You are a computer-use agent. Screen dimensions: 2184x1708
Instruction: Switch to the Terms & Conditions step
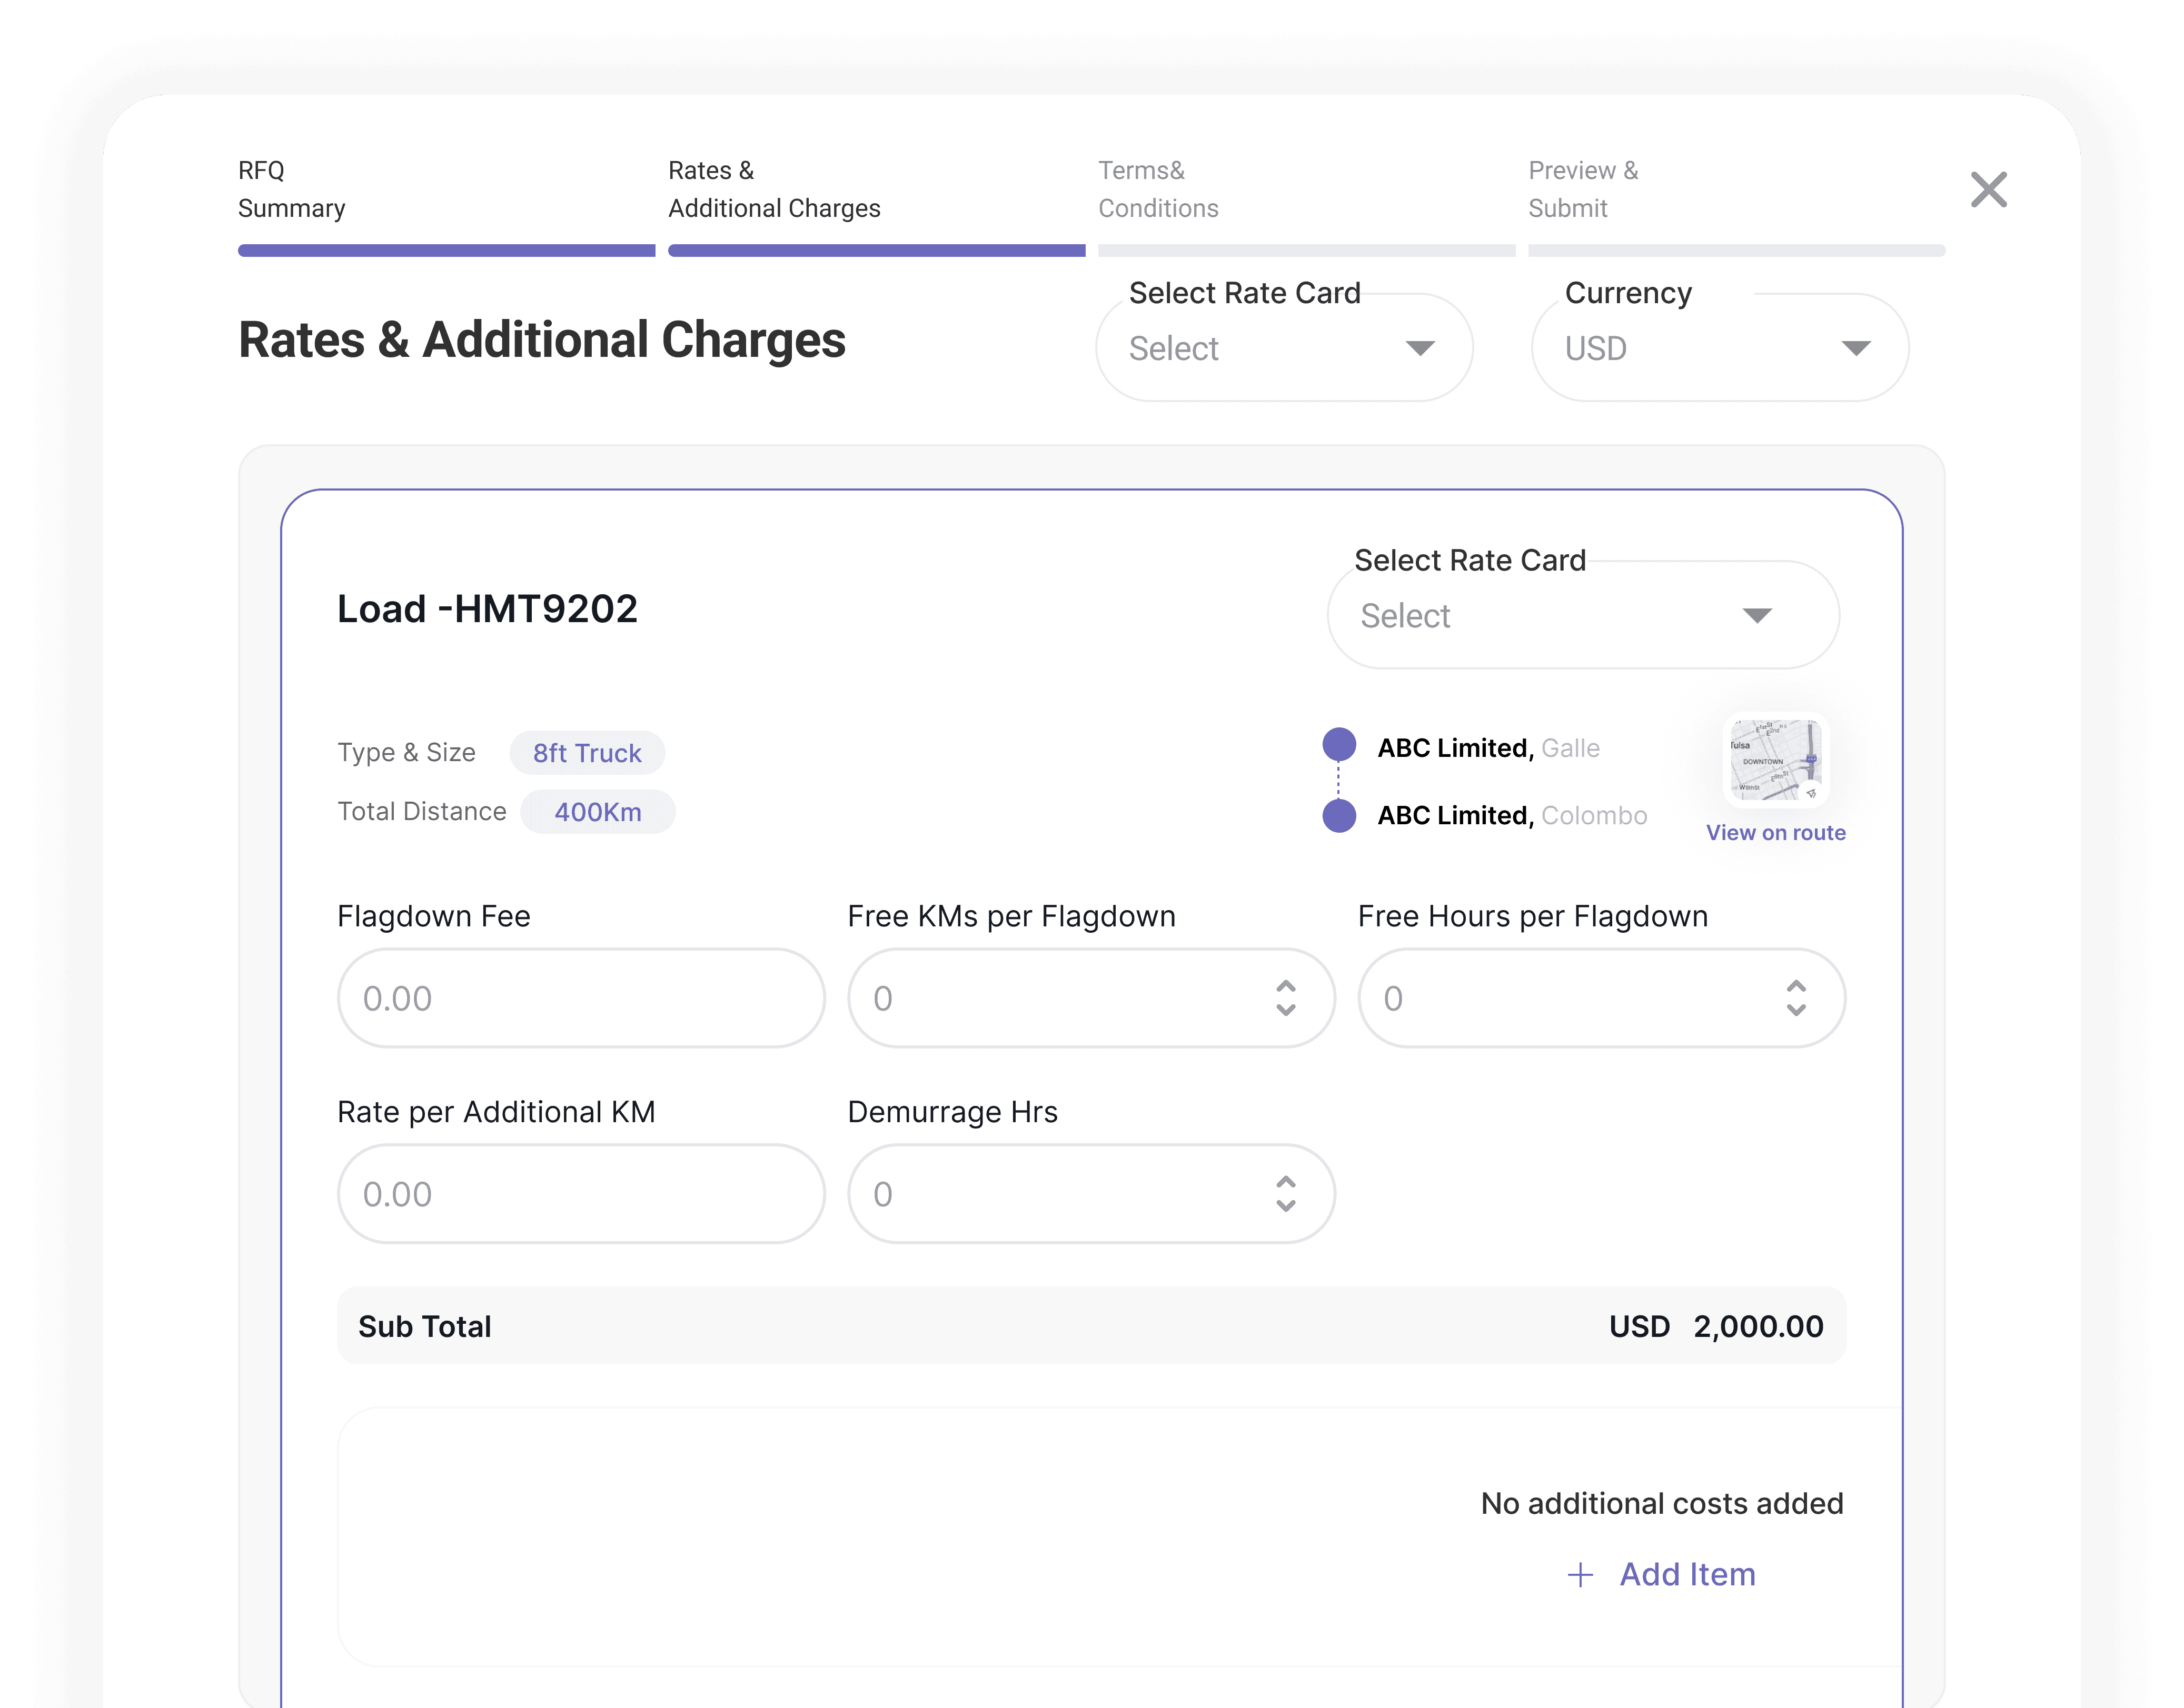point(1157,189)
